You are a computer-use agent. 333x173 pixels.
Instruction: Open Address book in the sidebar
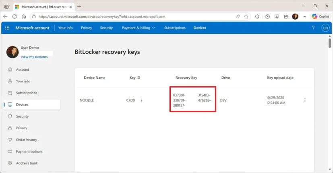coord(27,163)
